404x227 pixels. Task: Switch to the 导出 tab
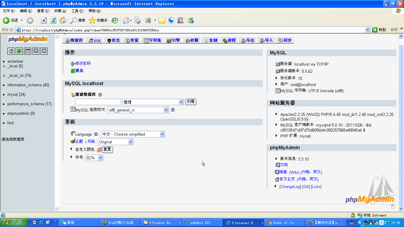click(248, 40)
